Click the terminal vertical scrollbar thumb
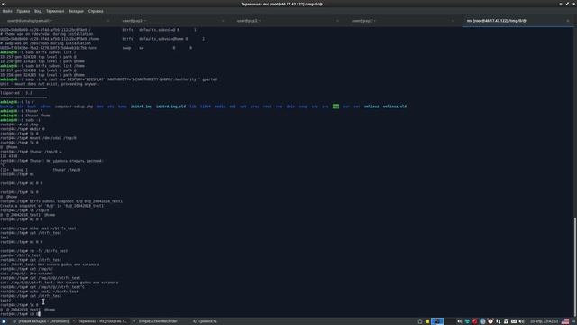The height and width of the screenshot is (325, 577). pyautogui.click(x=575, y=266)
